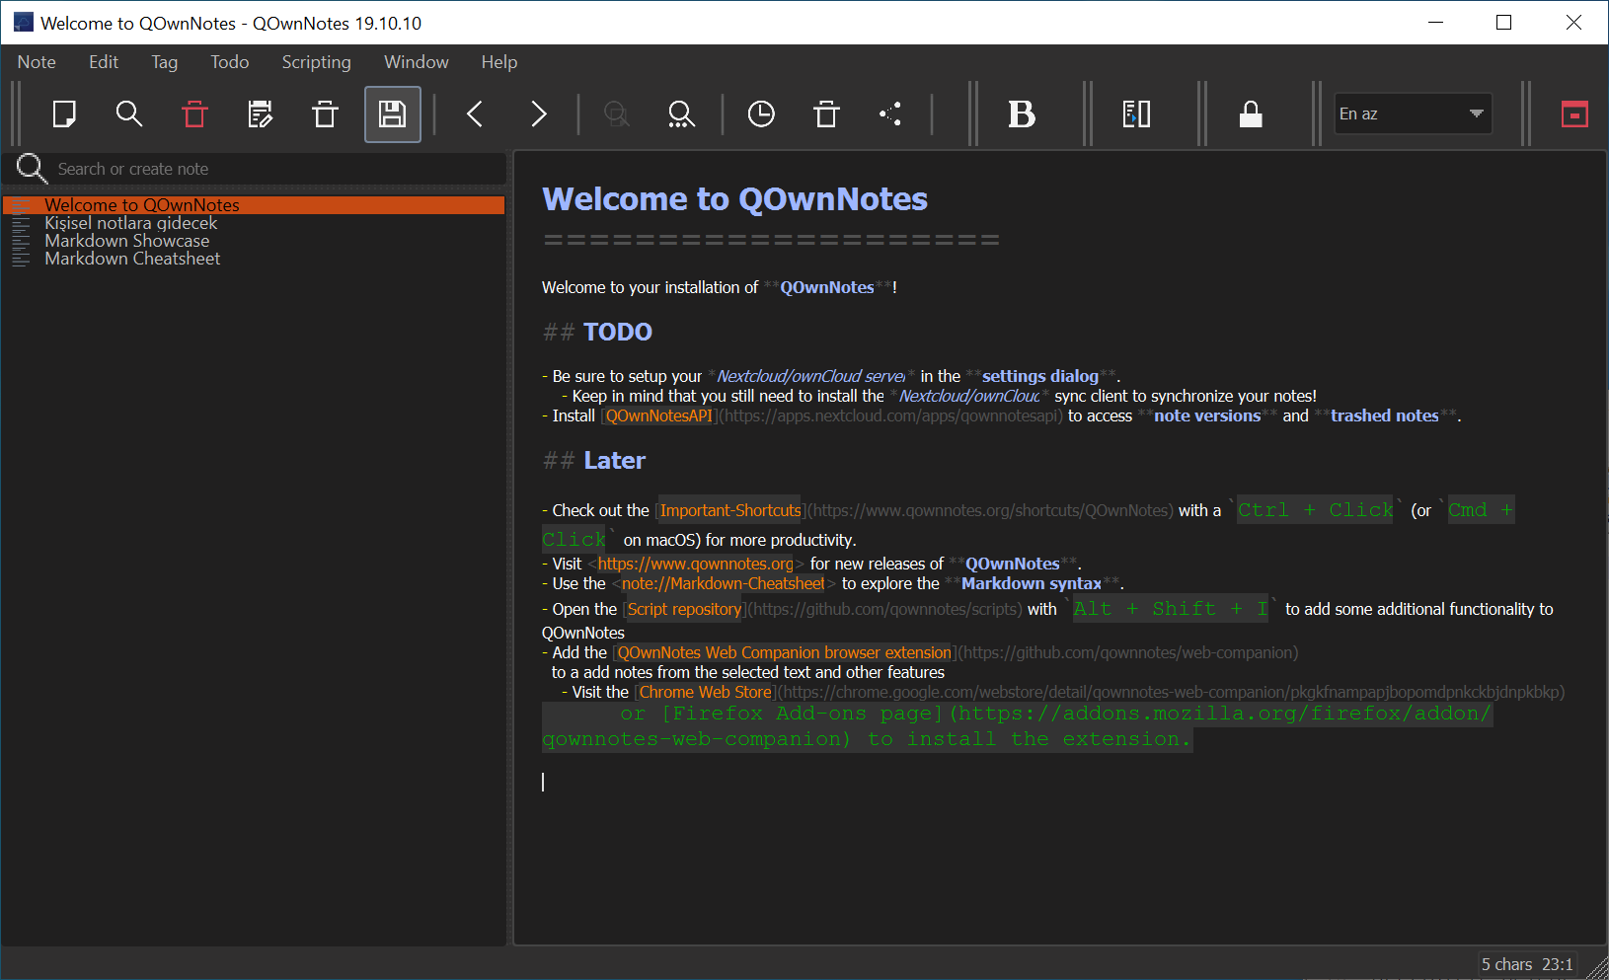The image size is (1609, 980).
Task: Click the https://www.qownnotes.org link
Action: [x=696, y=565]
